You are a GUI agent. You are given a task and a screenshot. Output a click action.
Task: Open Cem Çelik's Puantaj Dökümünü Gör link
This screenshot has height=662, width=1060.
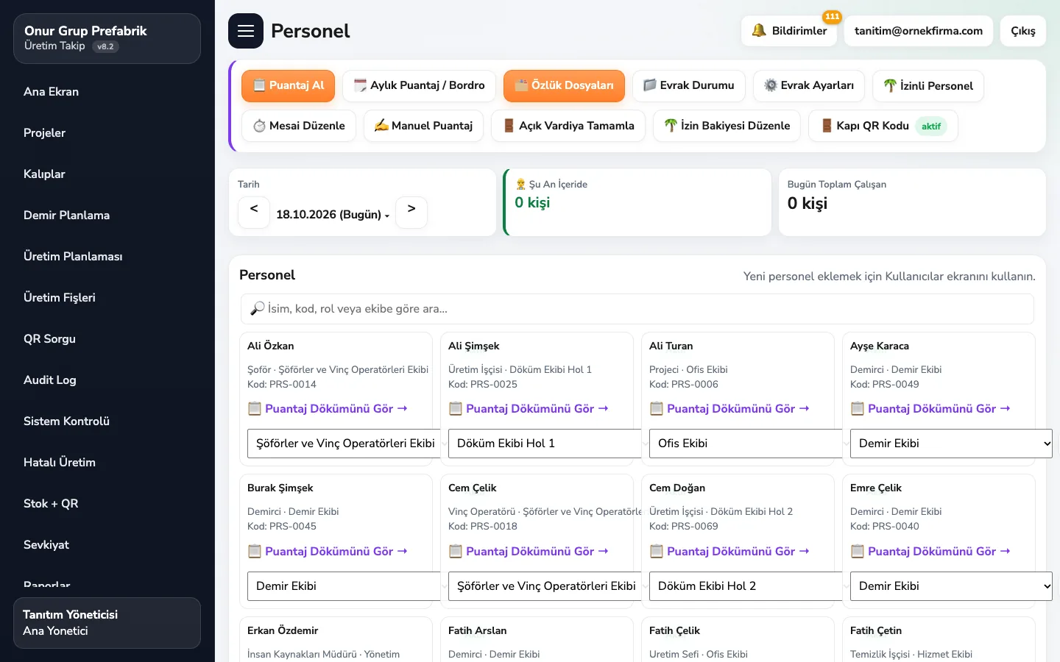[x=529, y=551]
